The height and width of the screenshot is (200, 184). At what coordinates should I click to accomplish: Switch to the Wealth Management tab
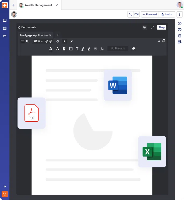(38, 5)
